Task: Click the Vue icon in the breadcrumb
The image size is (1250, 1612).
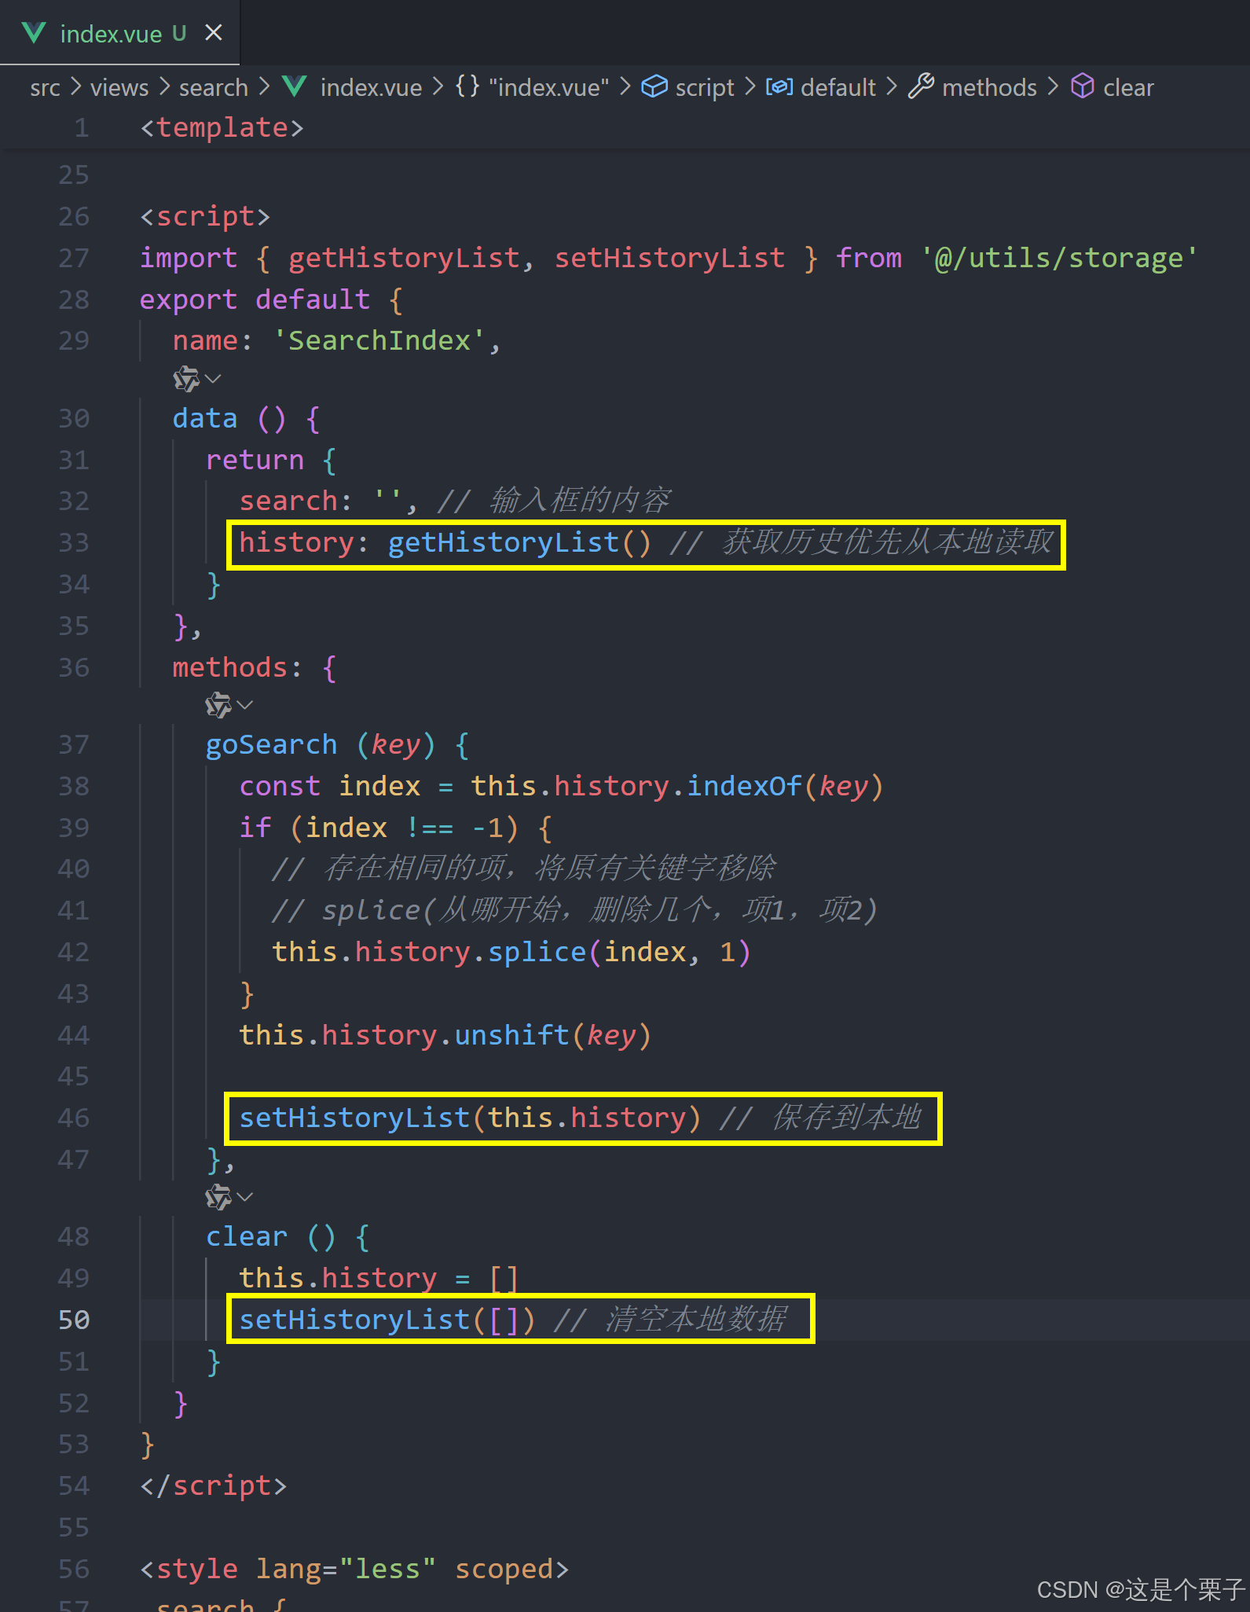Action: tap(294, 86)
